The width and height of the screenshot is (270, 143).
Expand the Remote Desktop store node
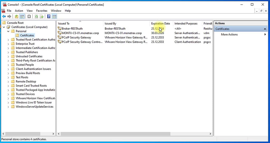(8, 82)
